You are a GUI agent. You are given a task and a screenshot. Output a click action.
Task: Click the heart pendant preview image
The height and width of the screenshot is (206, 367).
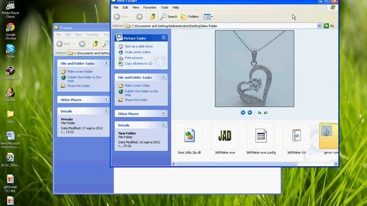click(x=255, y=69)
